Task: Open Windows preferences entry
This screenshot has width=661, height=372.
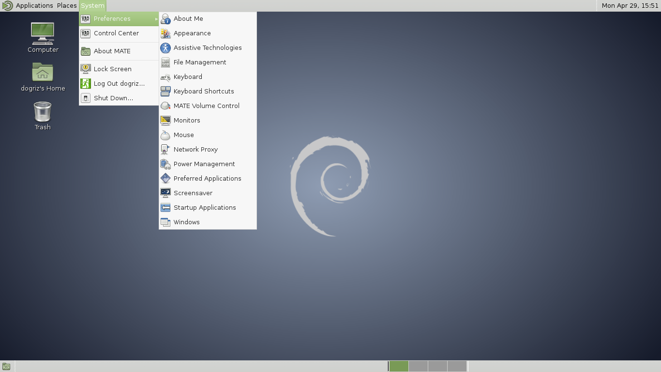Action: point(208,222)
